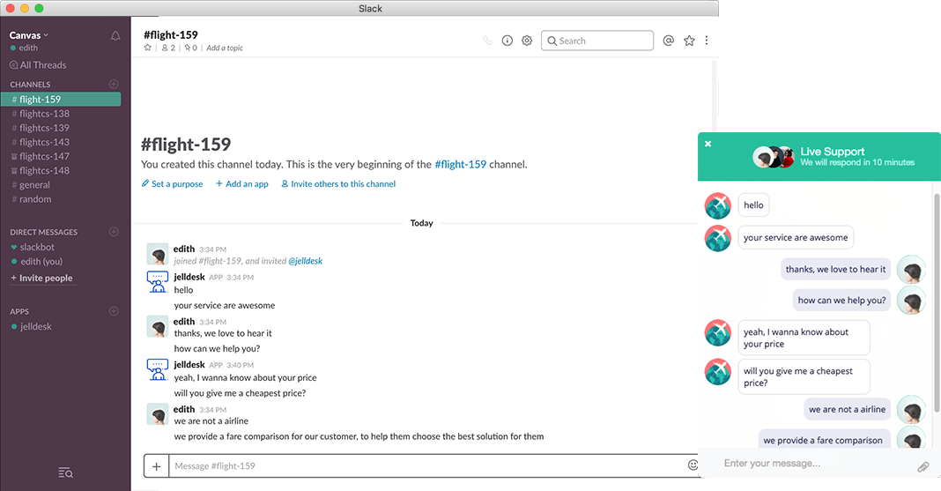Click edith's avatar on join message
Viewport: 941px width, 491px height.
pyautogui.click(x=158, y=254)
